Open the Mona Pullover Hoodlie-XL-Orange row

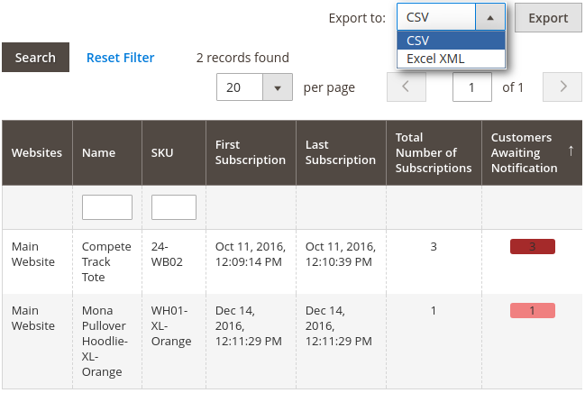tap(106, 341)
